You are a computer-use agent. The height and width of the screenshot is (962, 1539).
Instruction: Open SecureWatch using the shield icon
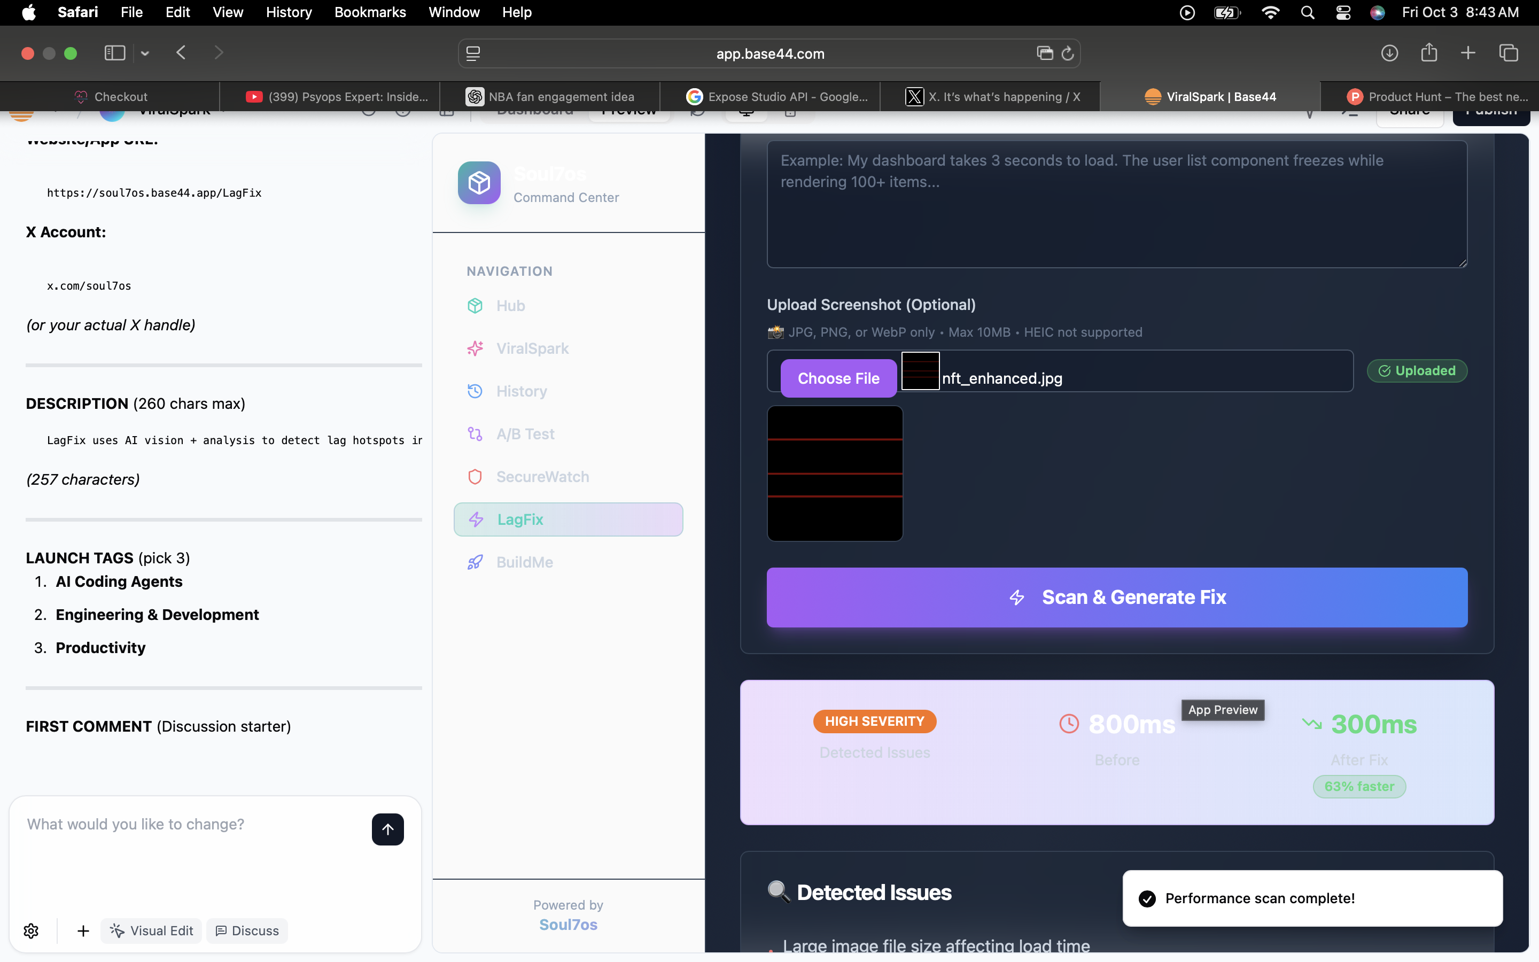click(x=476, y=476)
